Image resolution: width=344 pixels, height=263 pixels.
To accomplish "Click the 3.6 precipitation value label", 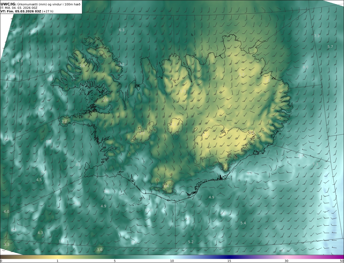I will 100,250.
